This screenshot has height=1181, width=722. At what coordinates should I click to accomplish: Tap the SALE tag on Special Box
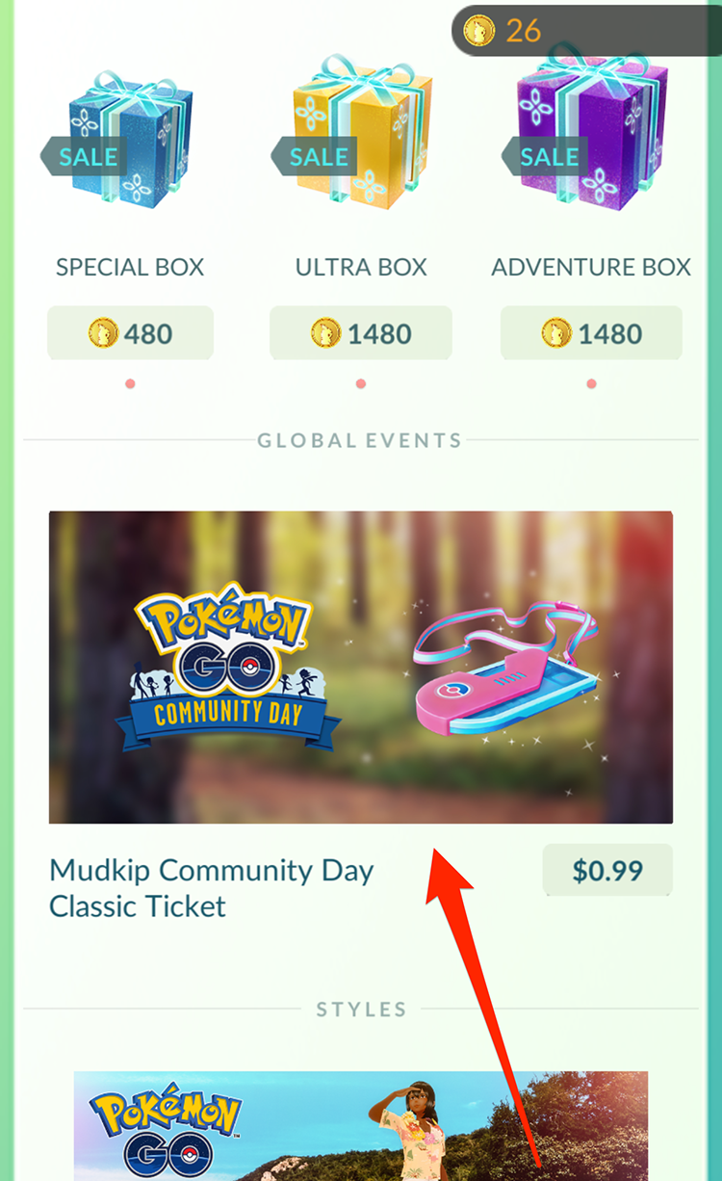(85, 156)
